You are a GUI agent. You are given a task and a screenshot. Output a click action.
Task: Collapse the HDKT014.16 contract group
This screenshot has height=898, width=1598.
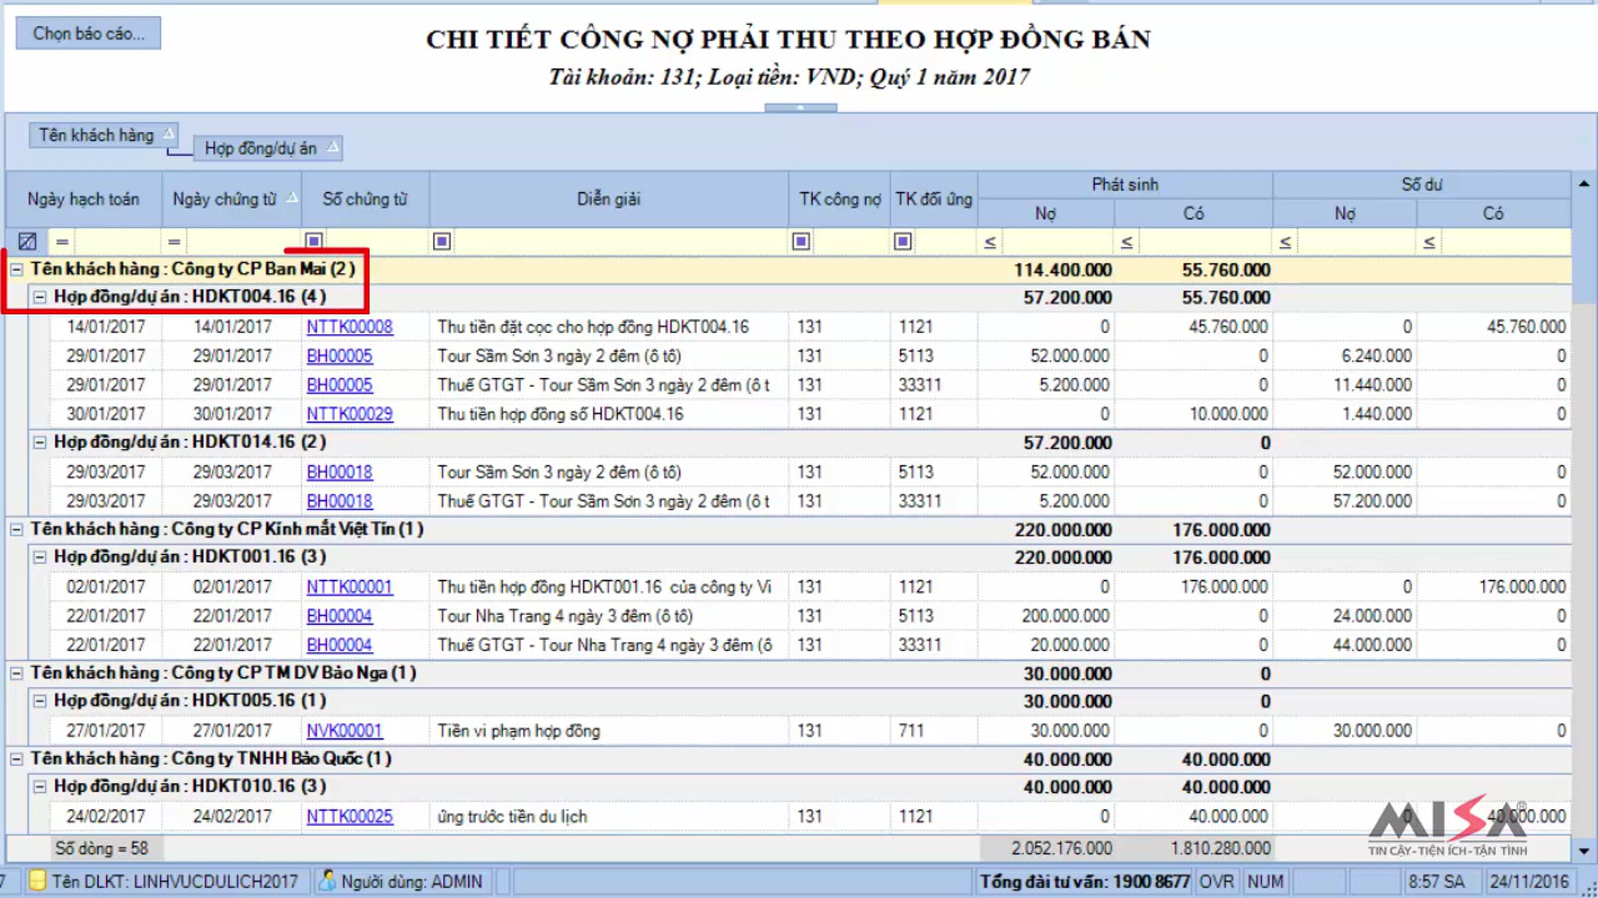tap(40, 442)
